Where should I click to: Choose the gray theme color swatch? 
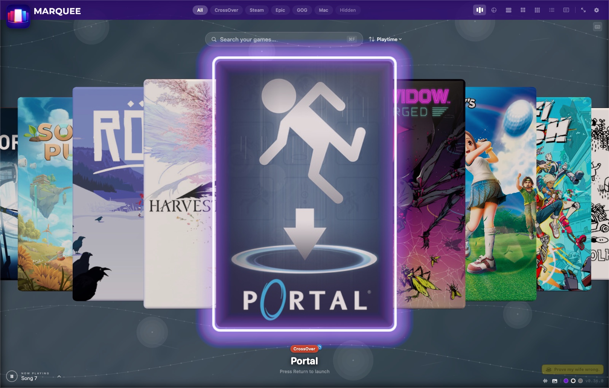pyautogui.click(x=580, y=381)
